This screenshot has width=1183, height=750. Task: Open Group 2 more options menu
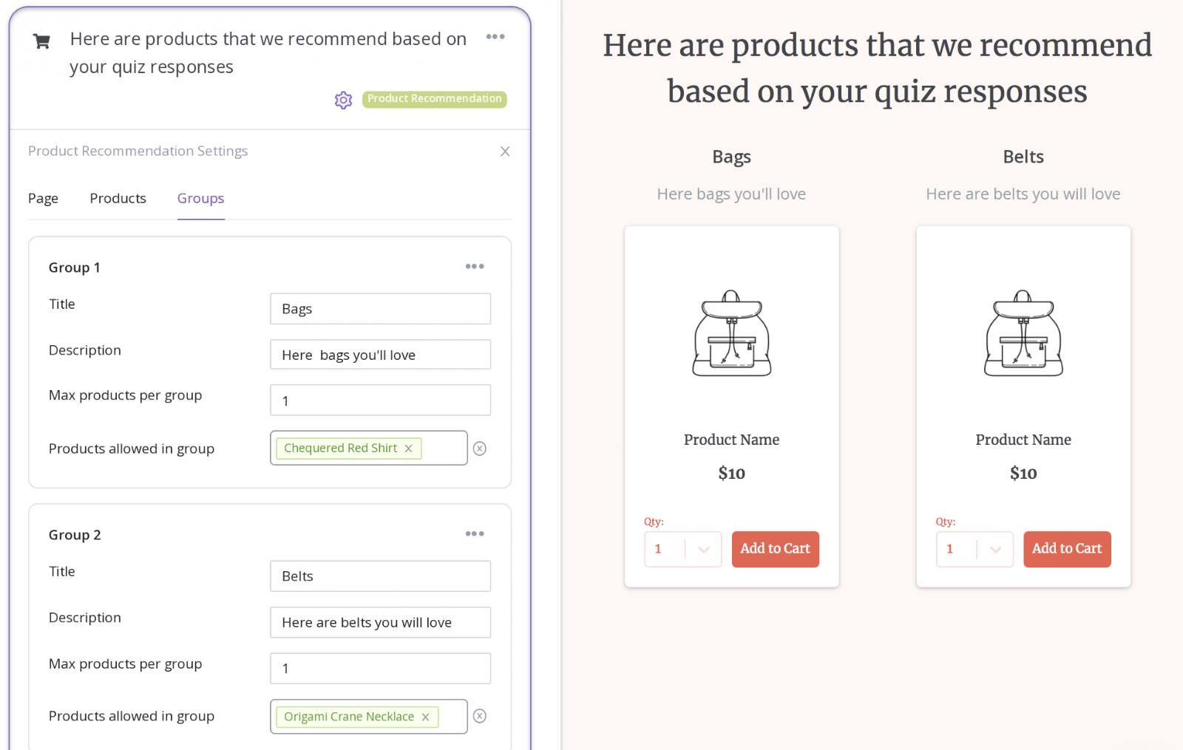click(x=475, y=533)
